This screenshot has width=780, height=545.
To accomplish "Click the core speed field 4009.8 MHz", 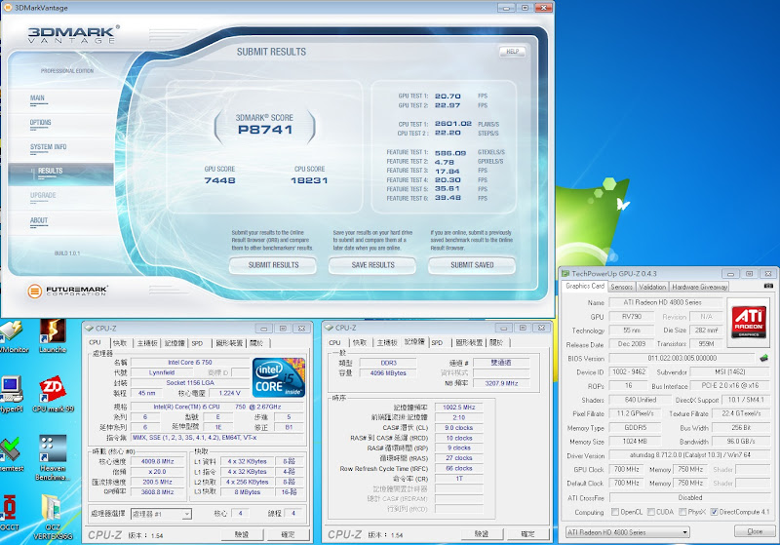I will click(157, 461).
